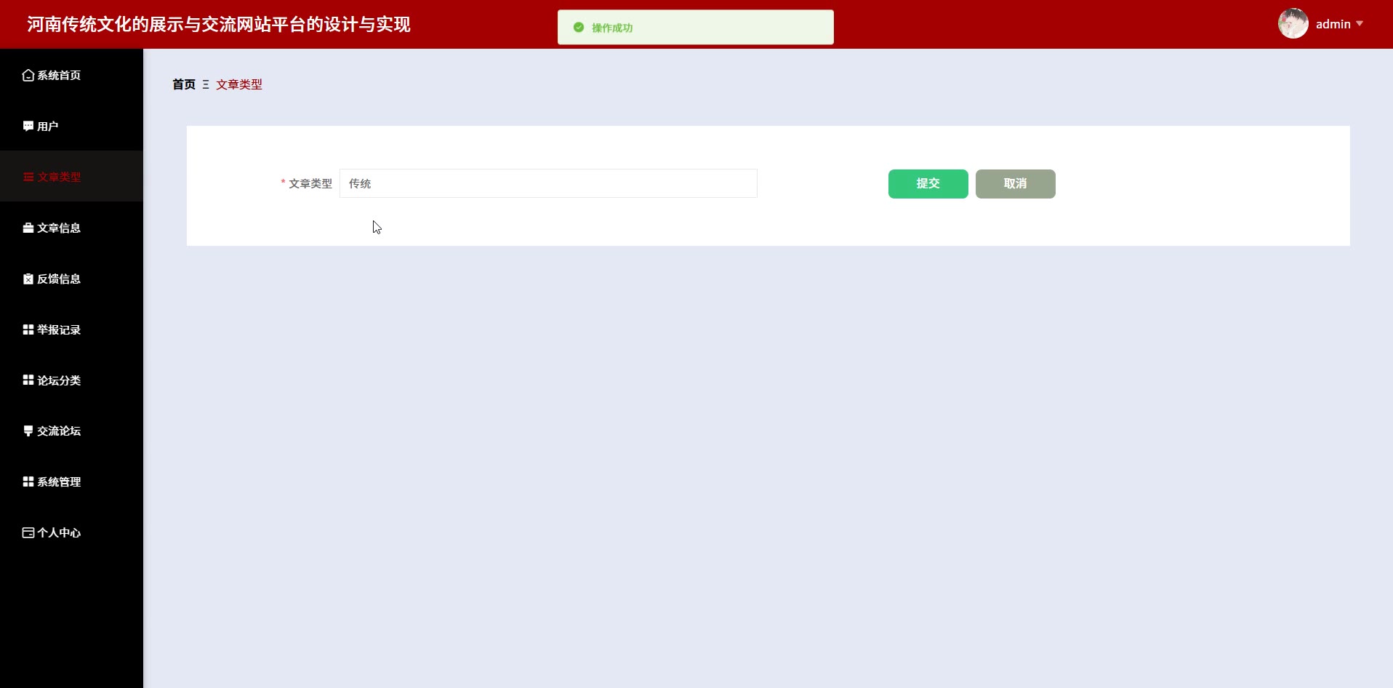Click the list icon beside 文章类型
1393x688 pixels.
coord(28,177)
